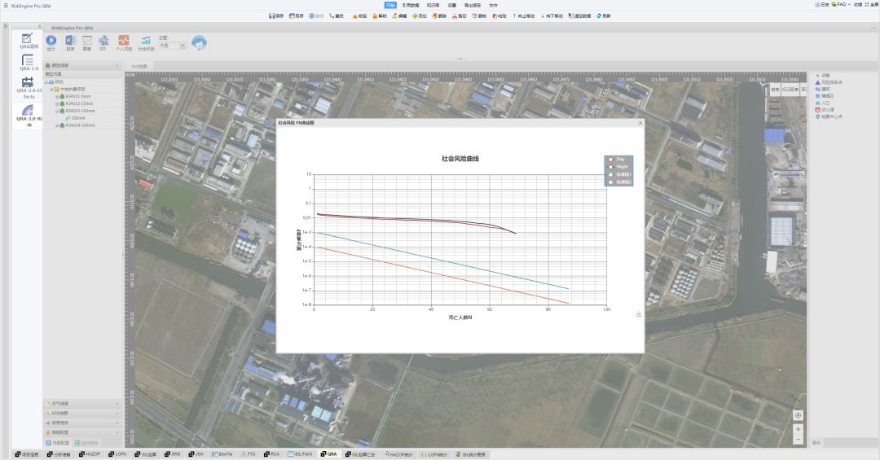880x460 pixels.
Task: Click the map zoom-in plus button
Action: tap(798, 428)
